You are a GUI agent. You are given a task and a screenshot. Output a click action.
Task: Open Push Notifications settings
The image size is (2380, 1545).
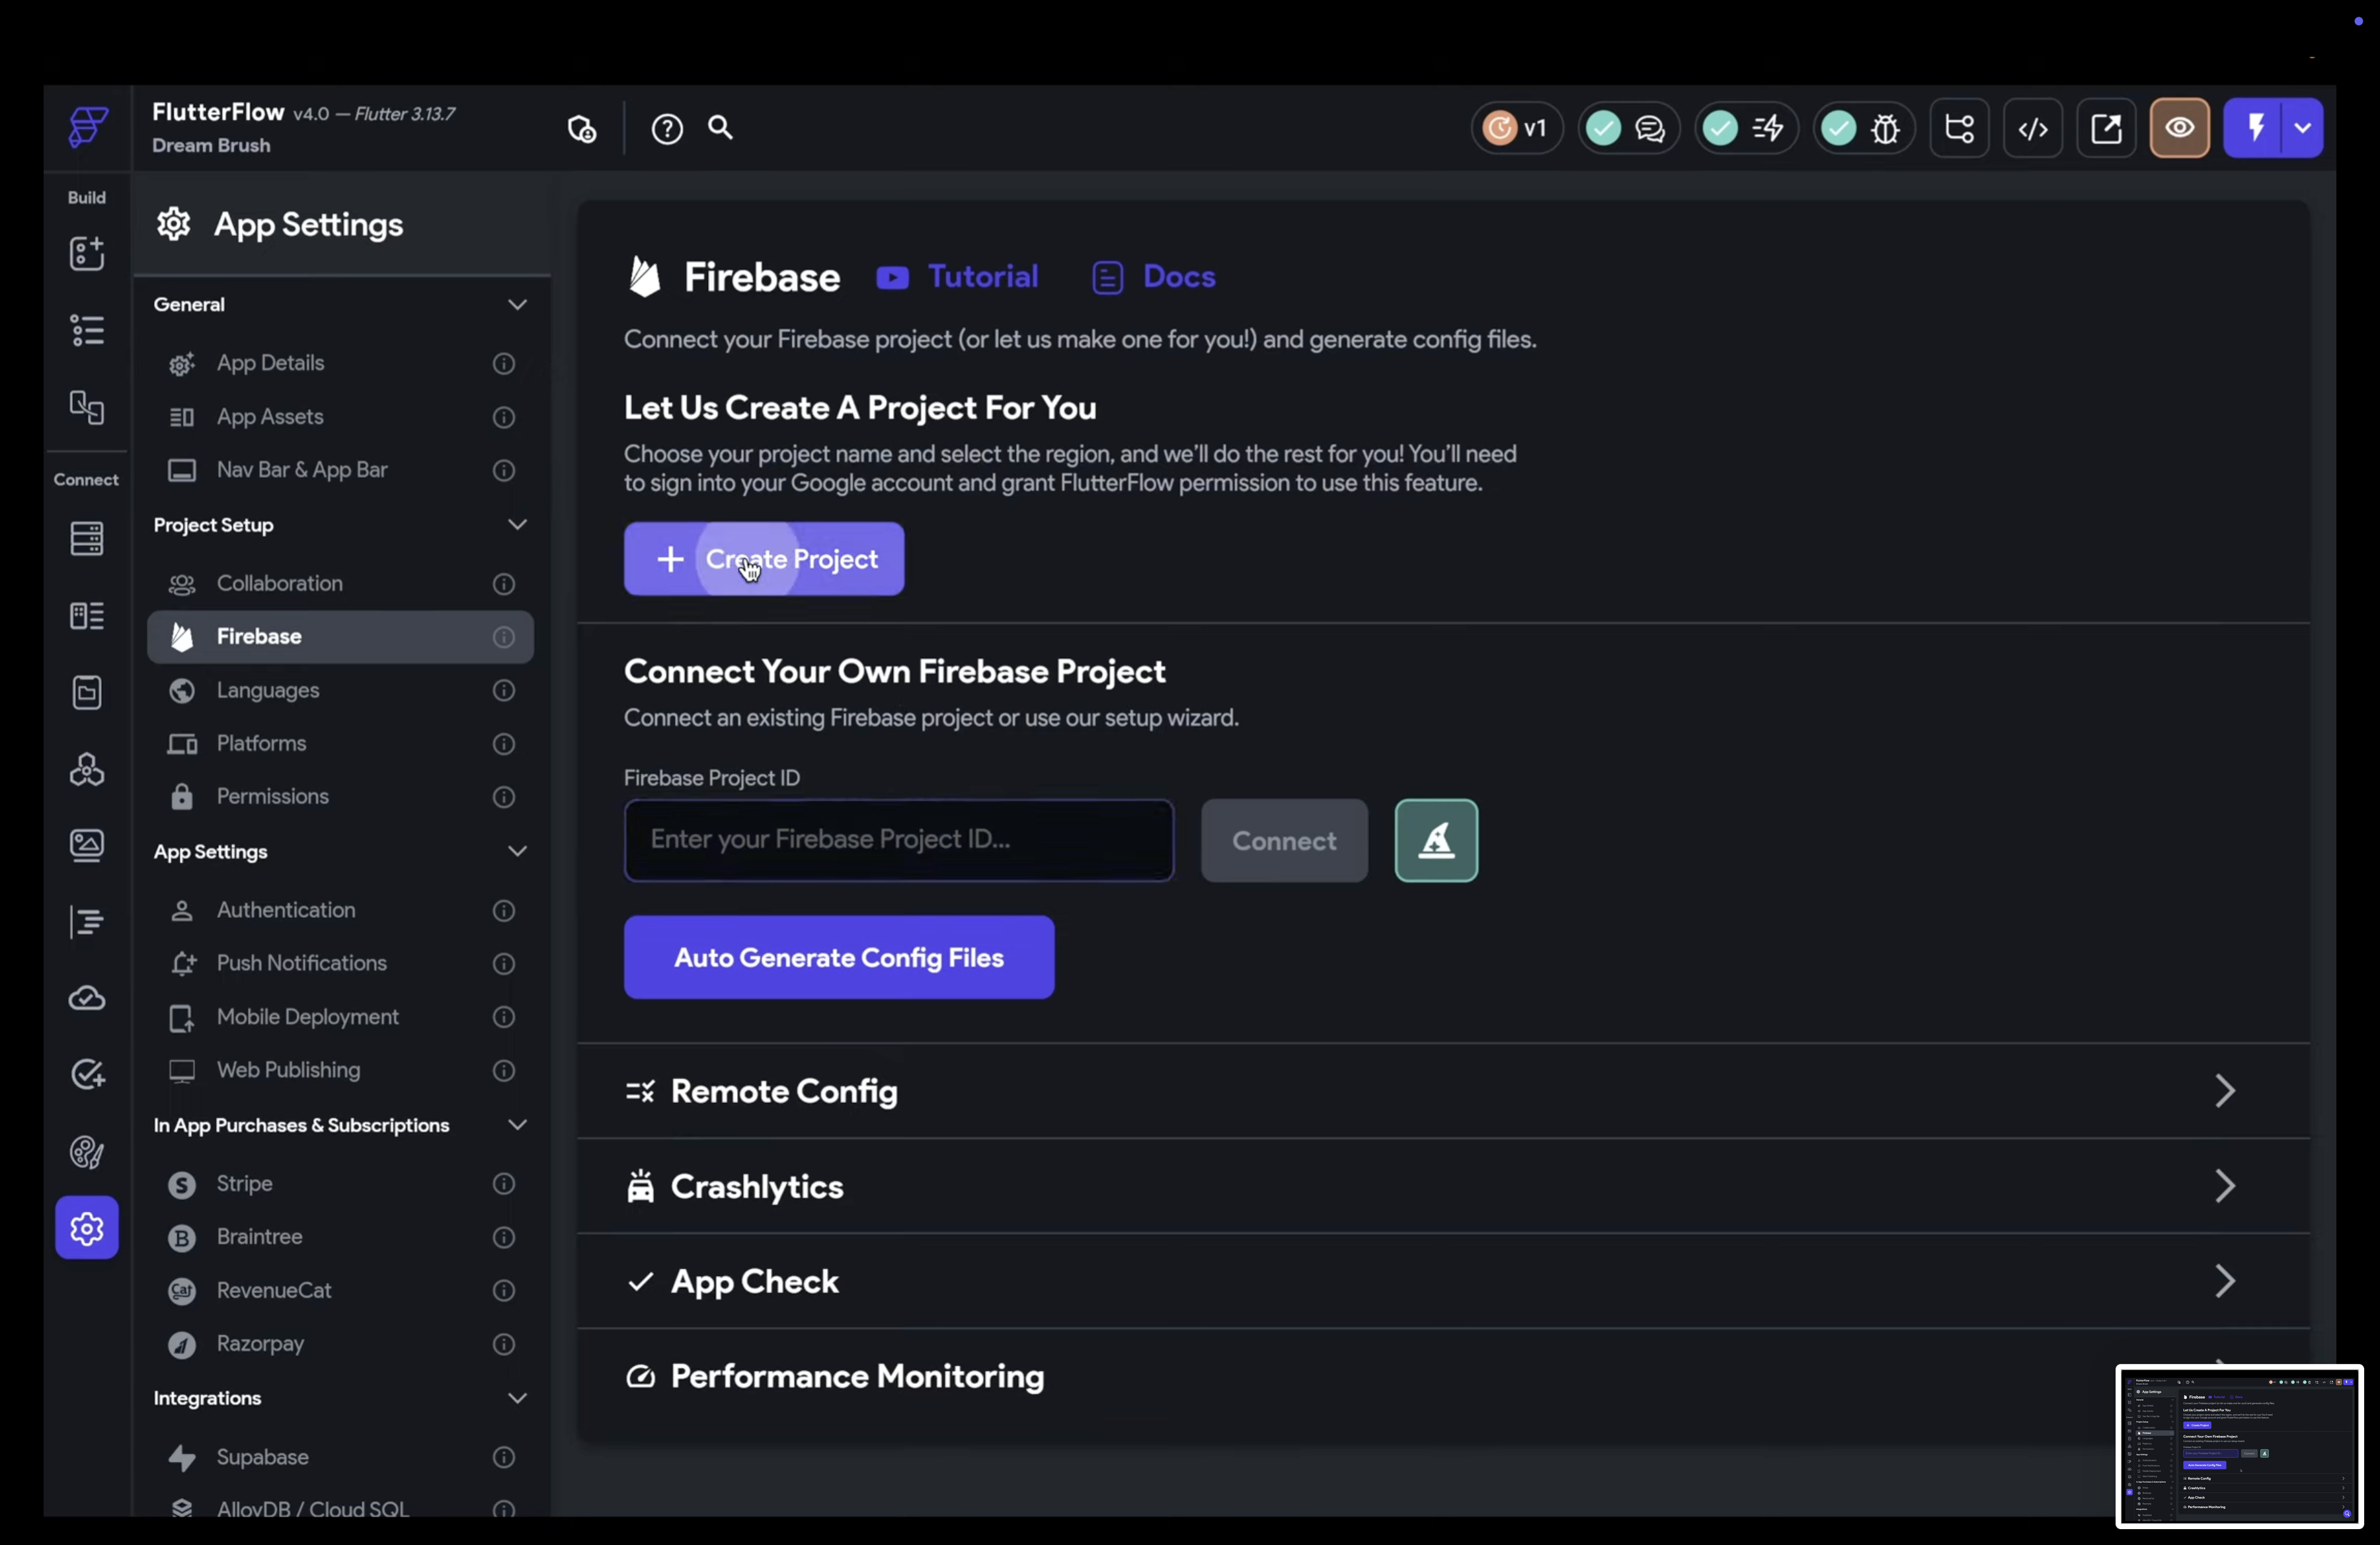[340, 963]
